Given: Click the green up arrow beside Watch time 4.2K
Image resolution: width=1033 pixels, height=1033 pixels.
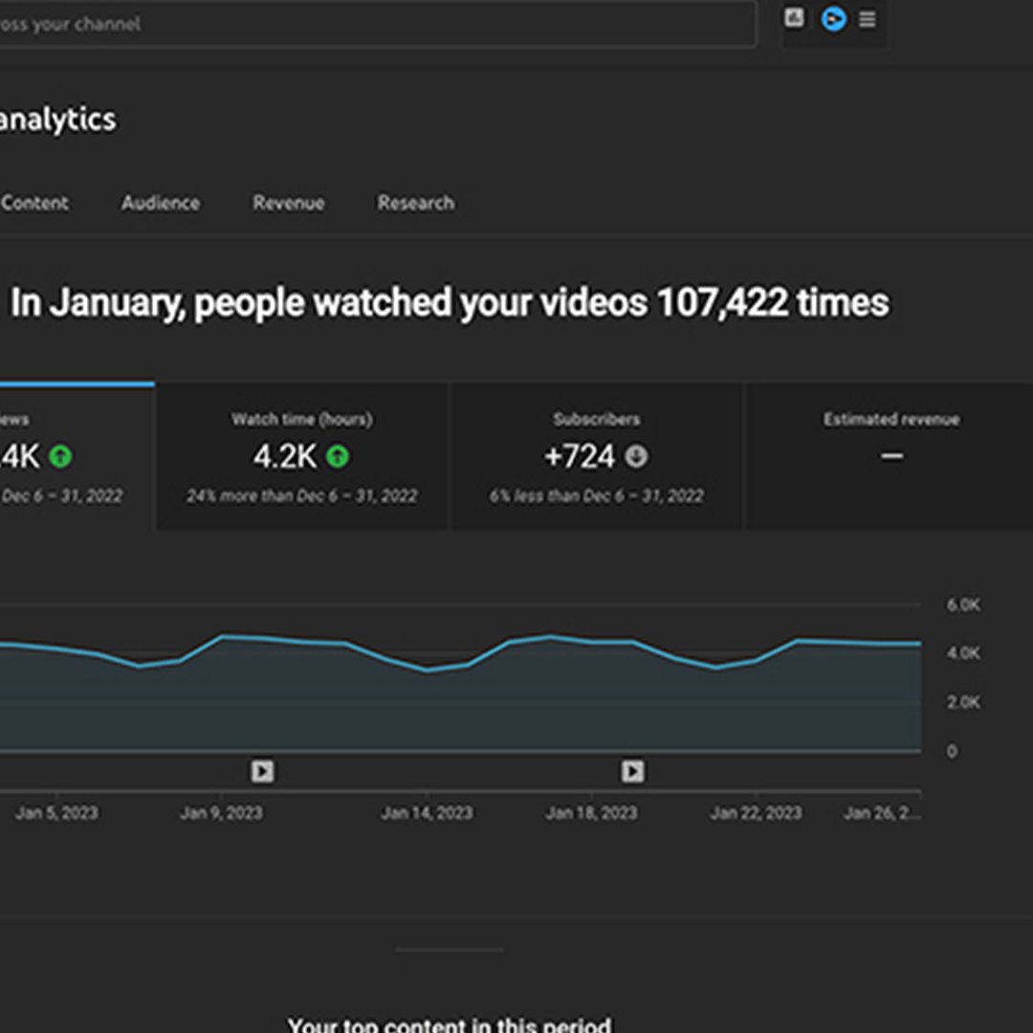Looking at the screenshot, I should coord(338,457).
